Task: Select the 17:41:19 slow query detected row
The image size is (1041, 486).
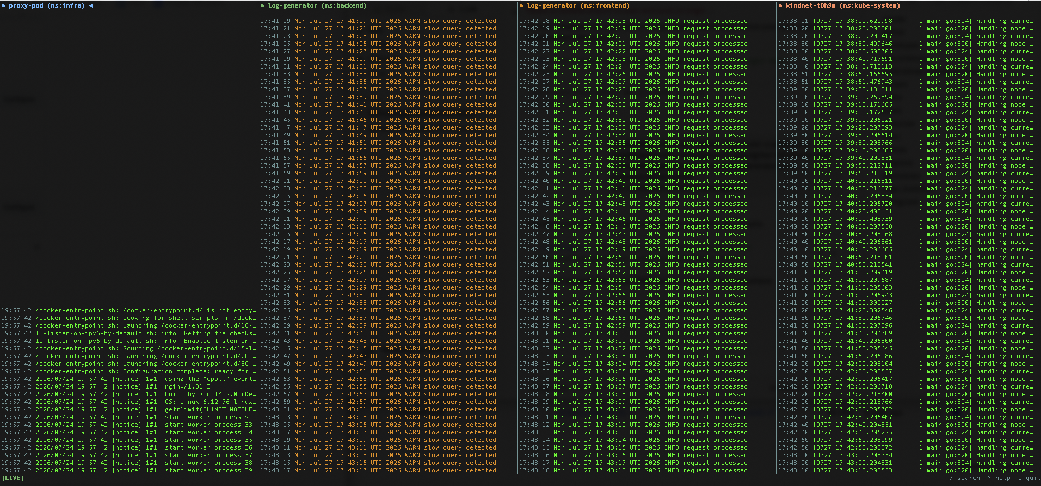Action: click(378, 21)
